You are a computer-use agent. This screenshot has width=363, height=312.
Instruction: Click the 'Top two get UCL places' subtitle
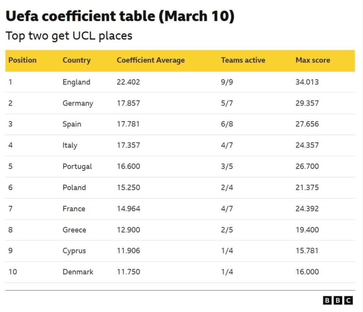tap(69, 36)
